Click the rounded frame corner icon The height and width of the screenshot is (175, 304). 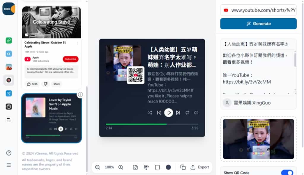pos(157,167)
